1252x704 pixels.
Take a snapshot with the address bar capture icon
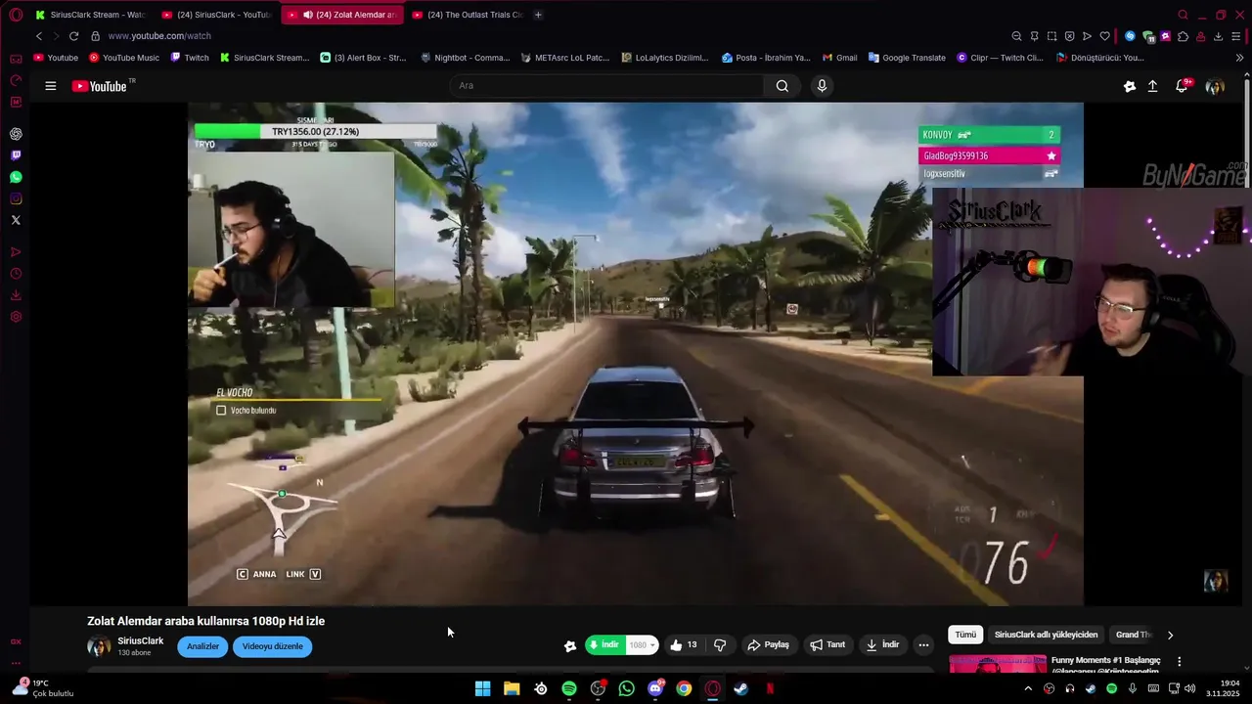pyautogui.click(x=1051, y=36)
